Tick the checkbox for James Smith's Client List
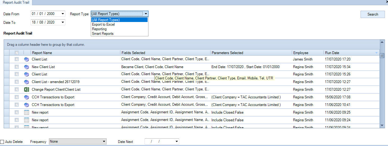The image size is (388, 146). tap(17, 59)
